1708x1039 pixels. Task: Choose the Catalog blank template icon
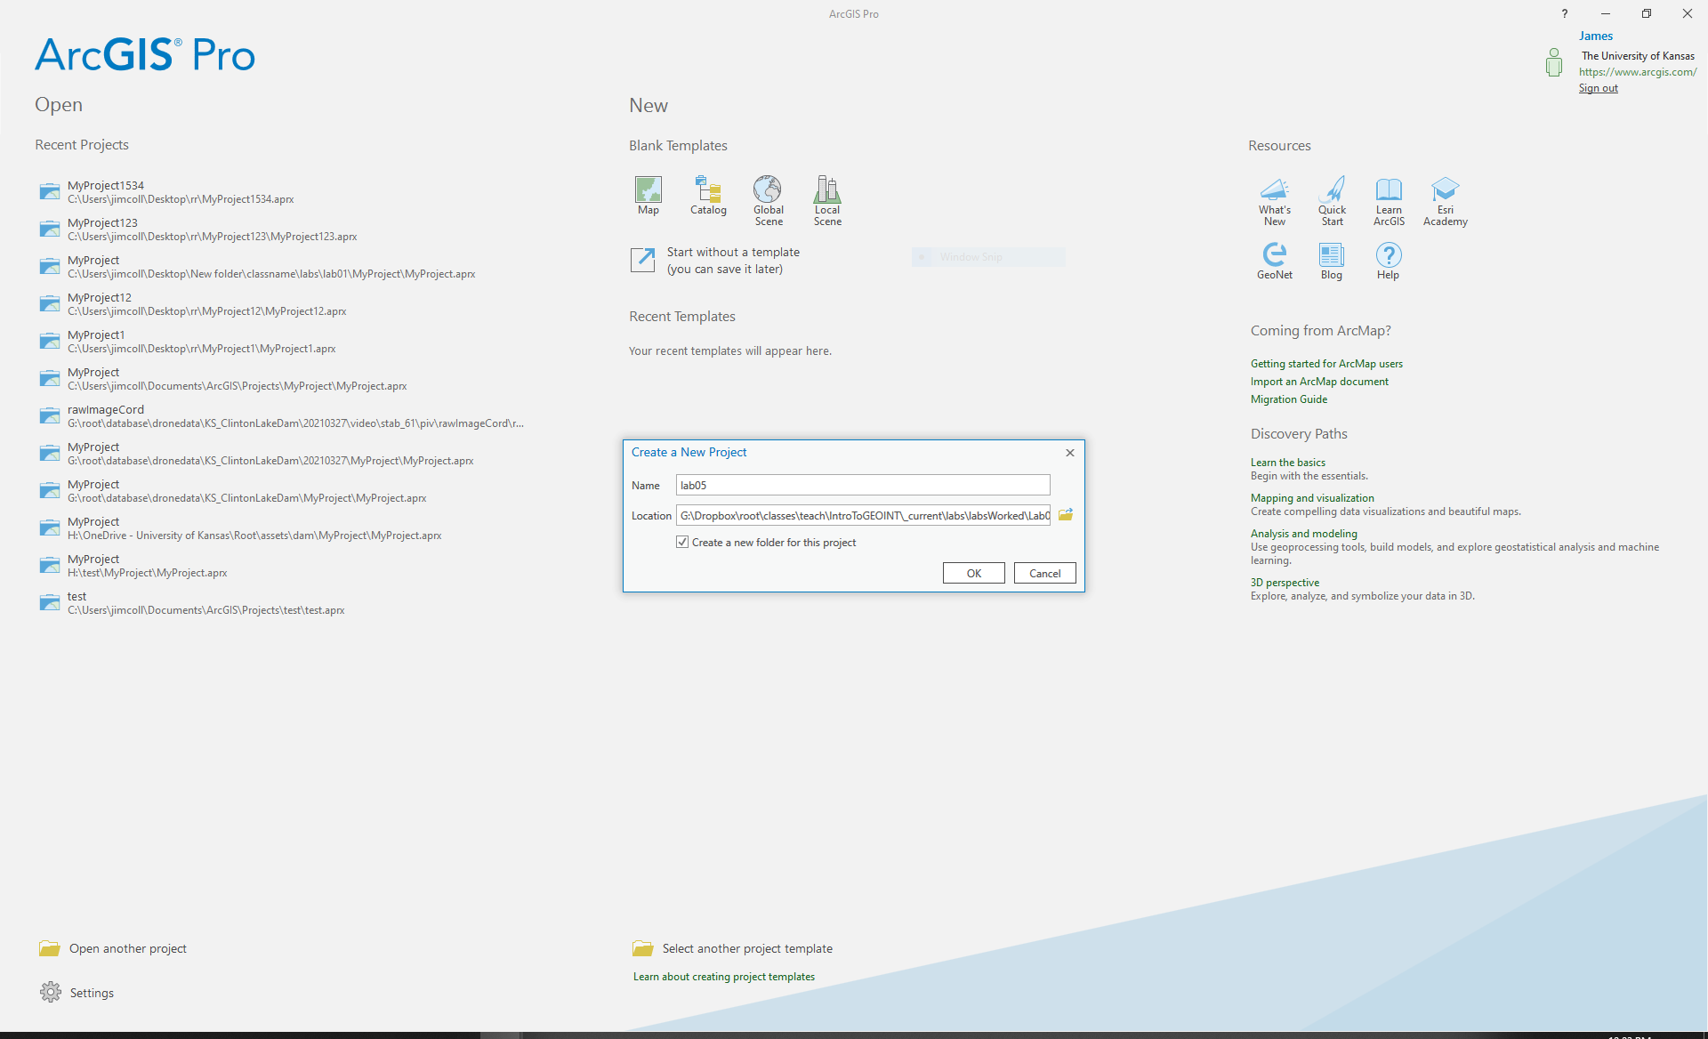708,189
